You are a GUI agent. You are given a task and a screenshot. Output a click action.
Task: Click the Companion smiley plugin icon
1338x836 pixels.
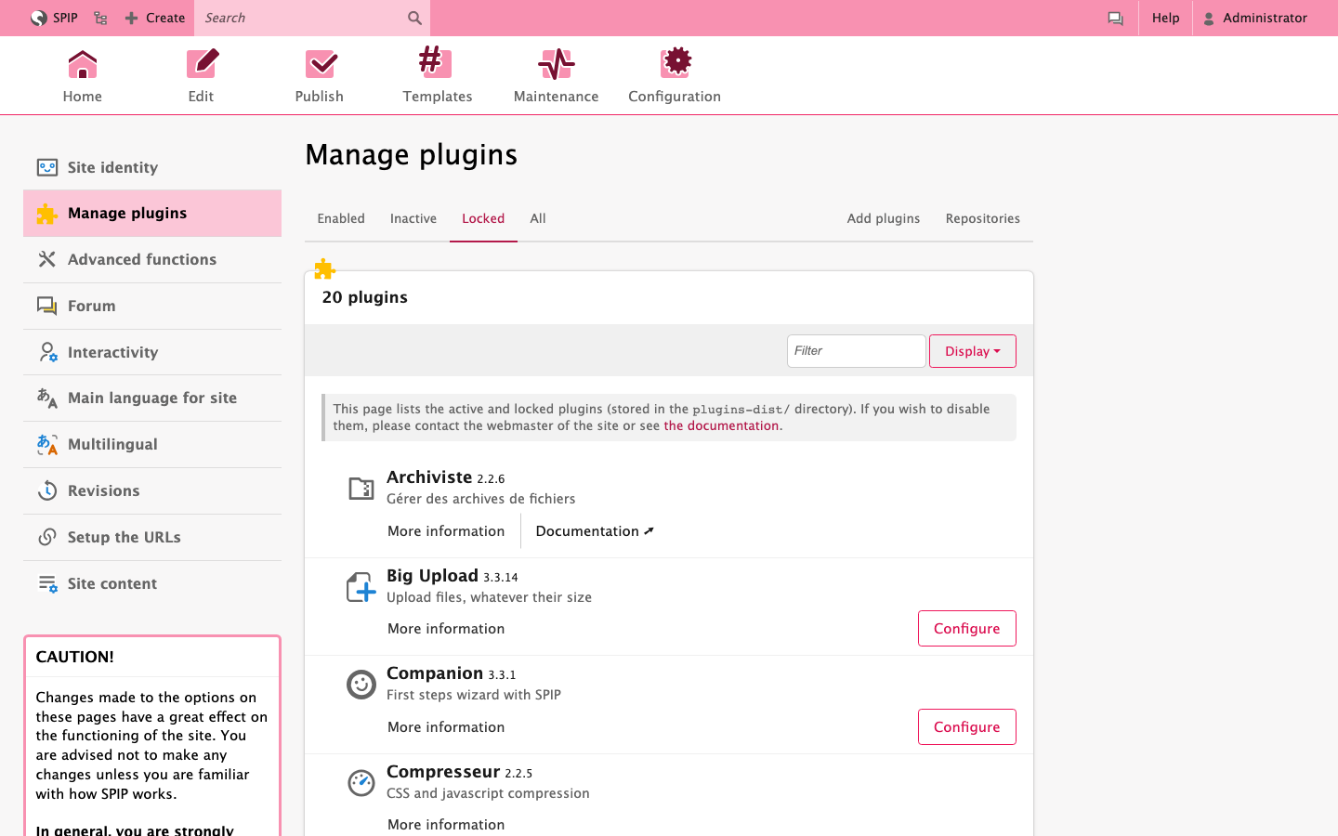click(x=361, y=685)
